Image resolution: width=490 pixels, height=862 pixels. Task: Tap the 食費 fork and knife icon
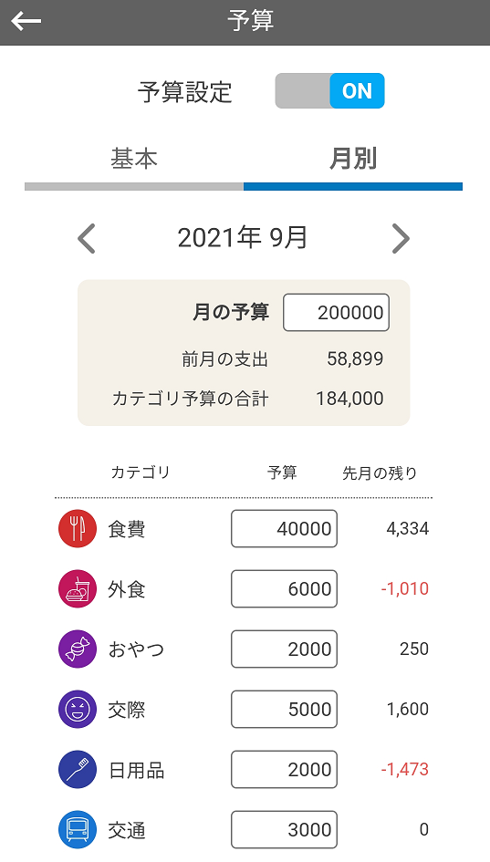coord(78,528)
